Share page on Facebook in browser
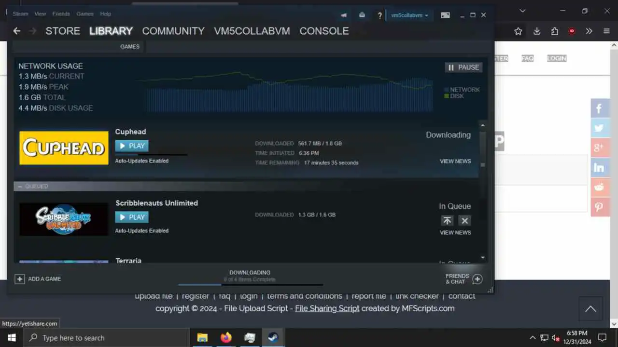The image size is (618, 347). [x=599, y=108]
